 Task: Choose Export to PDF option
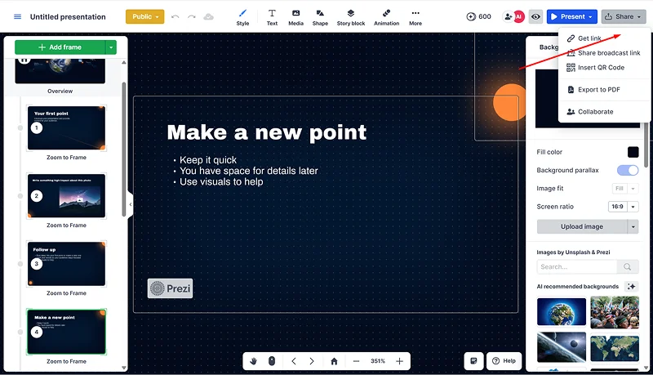click(598, 90)
